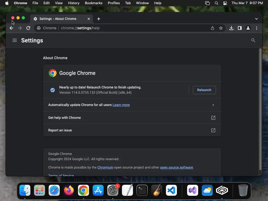Open the File menu

pyautogui.click(x=35, y=3)
